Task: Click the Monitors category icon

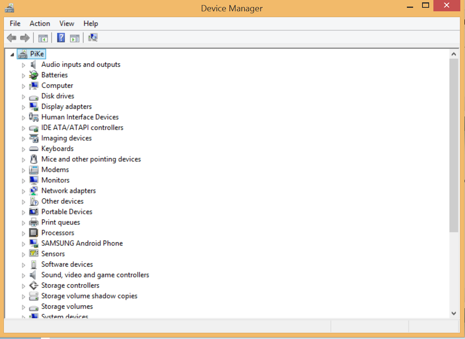Action: (x=34, y=180)
